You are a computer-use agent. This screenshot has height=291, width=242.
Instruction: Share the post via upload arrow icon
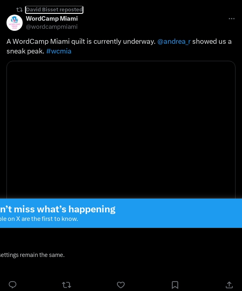[229, 285]
